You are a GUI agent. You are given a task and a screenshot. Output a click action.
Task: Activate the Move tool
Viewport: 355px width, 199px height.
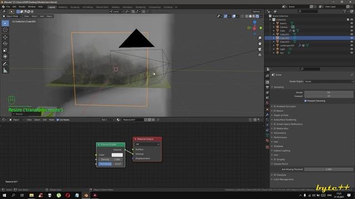click(x=5, y=37)
